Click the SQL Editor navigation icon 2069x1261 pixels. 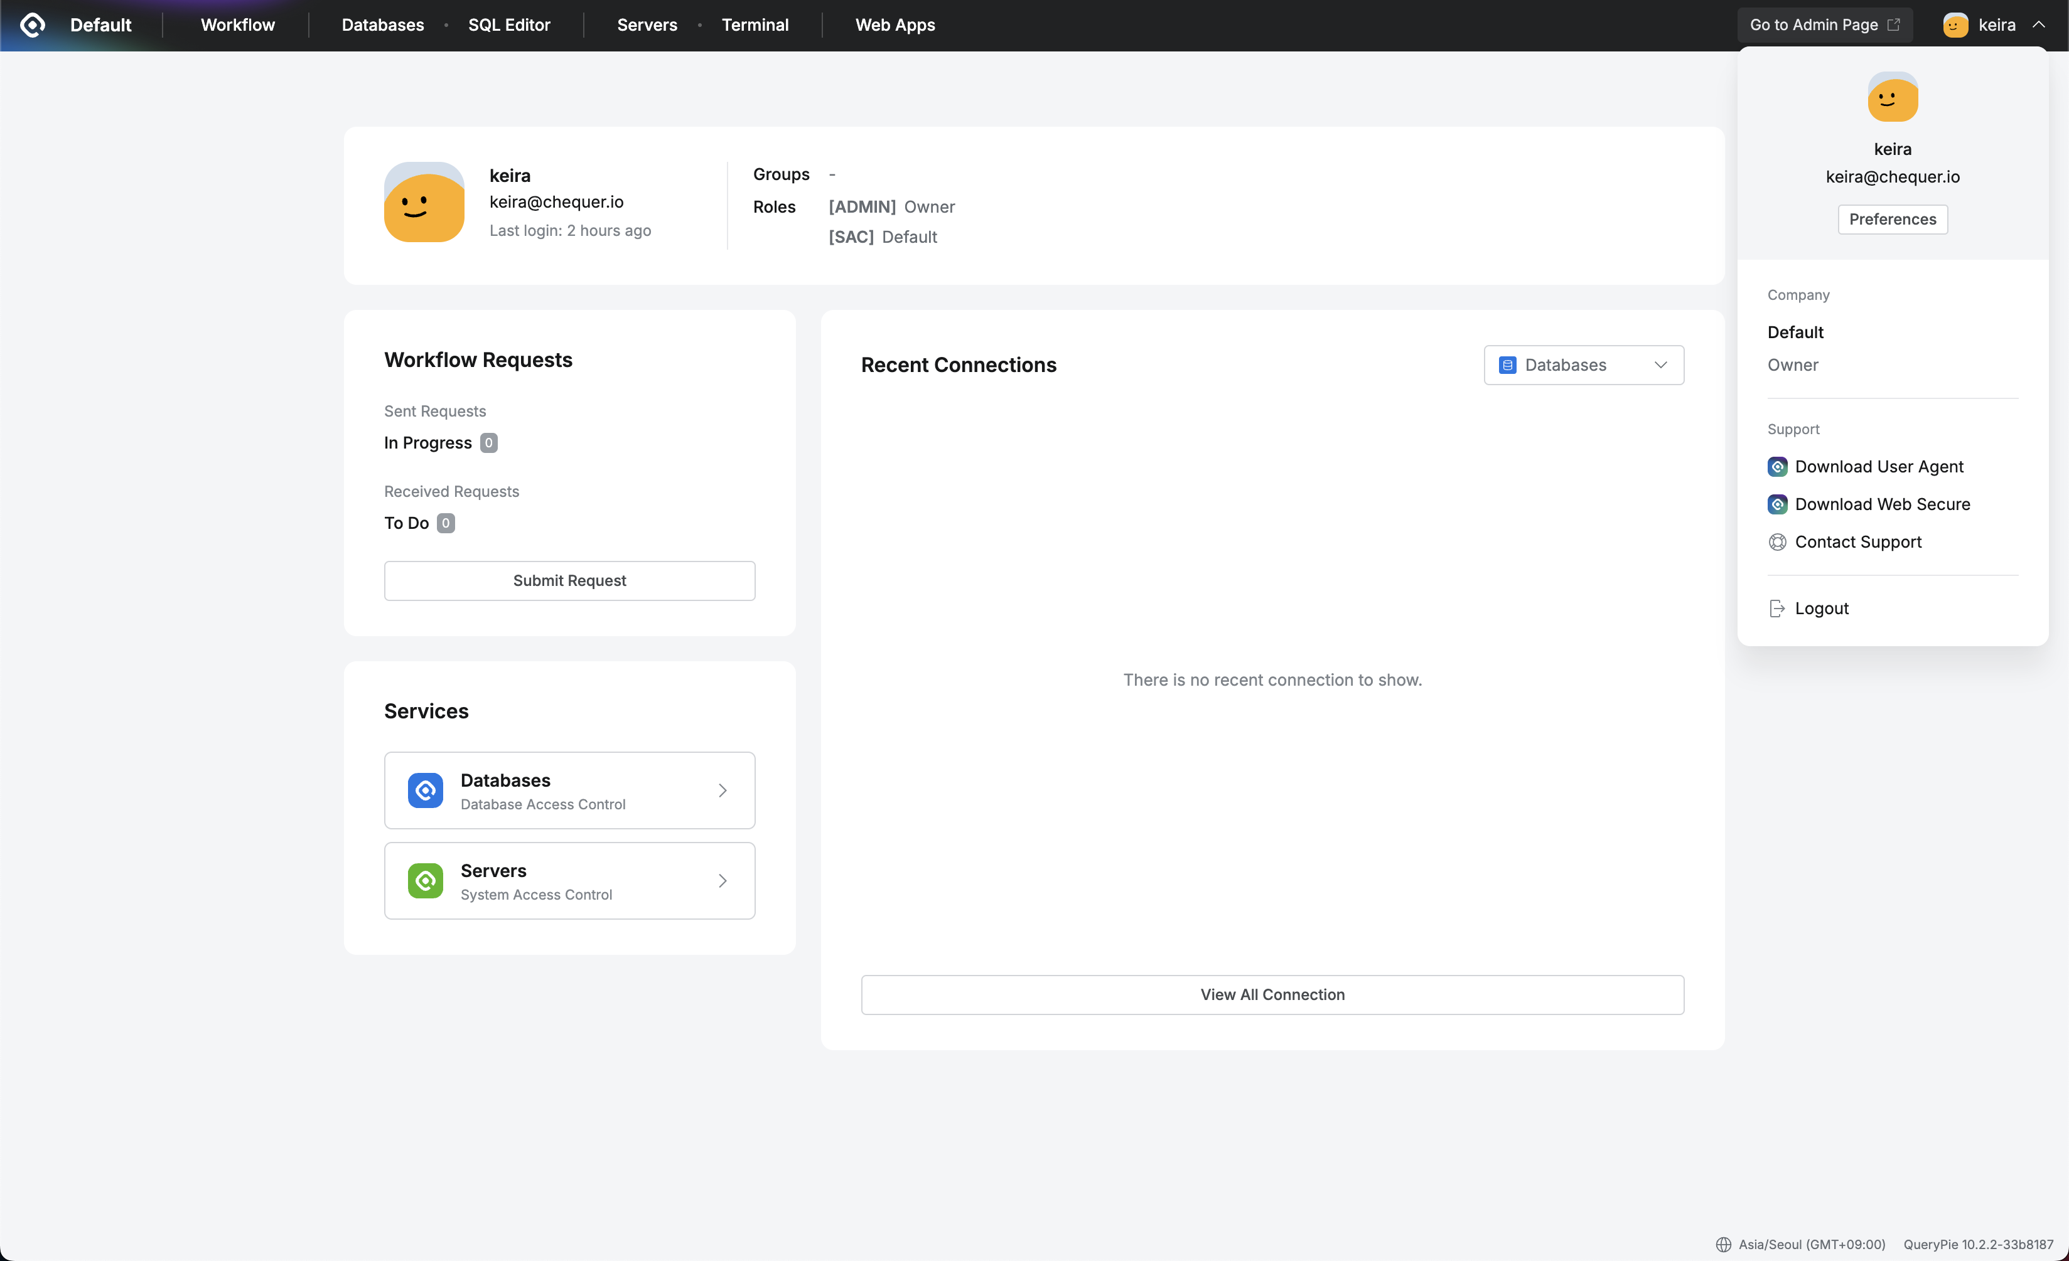(x=508, y=25)
